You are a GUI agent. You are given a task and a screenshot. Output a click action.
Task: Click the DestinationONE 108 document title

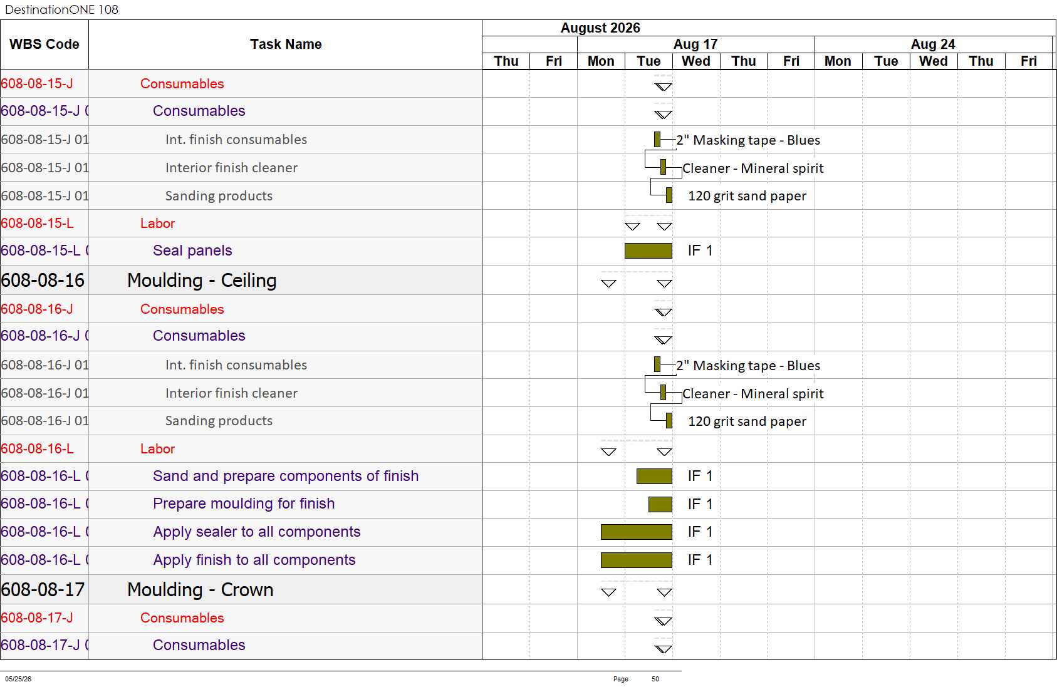click(61, 9)
